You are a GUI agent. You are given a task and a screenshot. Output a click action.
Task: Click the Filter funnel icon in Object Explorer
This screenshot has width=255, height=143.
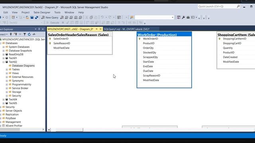point(25,34)
